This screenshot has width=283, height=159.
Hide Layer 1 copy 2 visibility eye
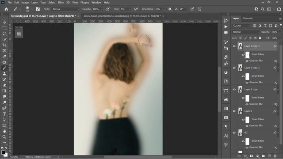point(234,68)
